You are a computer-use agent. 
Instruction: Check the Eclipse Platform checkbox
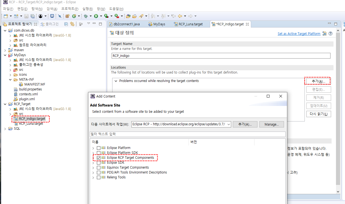[98, 148]
